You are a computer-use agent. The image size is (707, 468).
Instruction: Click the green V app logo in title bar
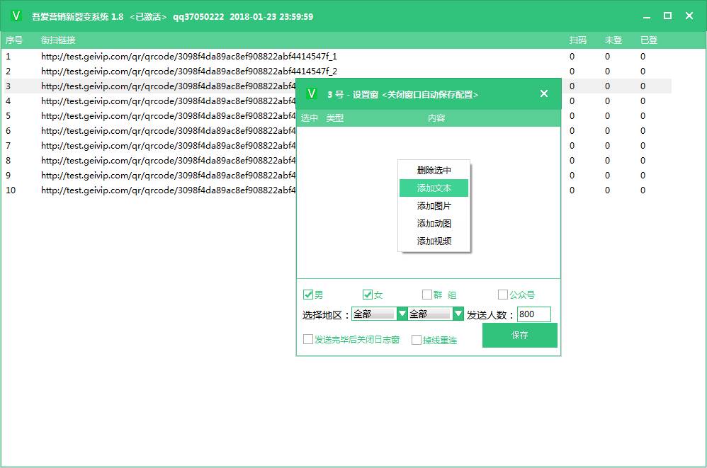coord(17,16)
